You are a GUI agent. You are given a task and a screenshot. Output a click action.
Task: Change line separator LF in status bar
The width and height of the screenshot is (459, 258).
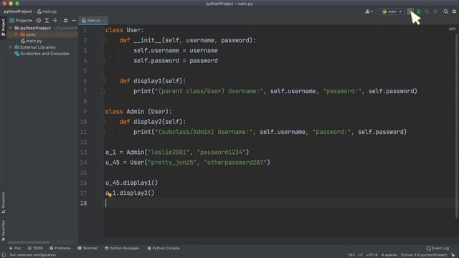360,255
